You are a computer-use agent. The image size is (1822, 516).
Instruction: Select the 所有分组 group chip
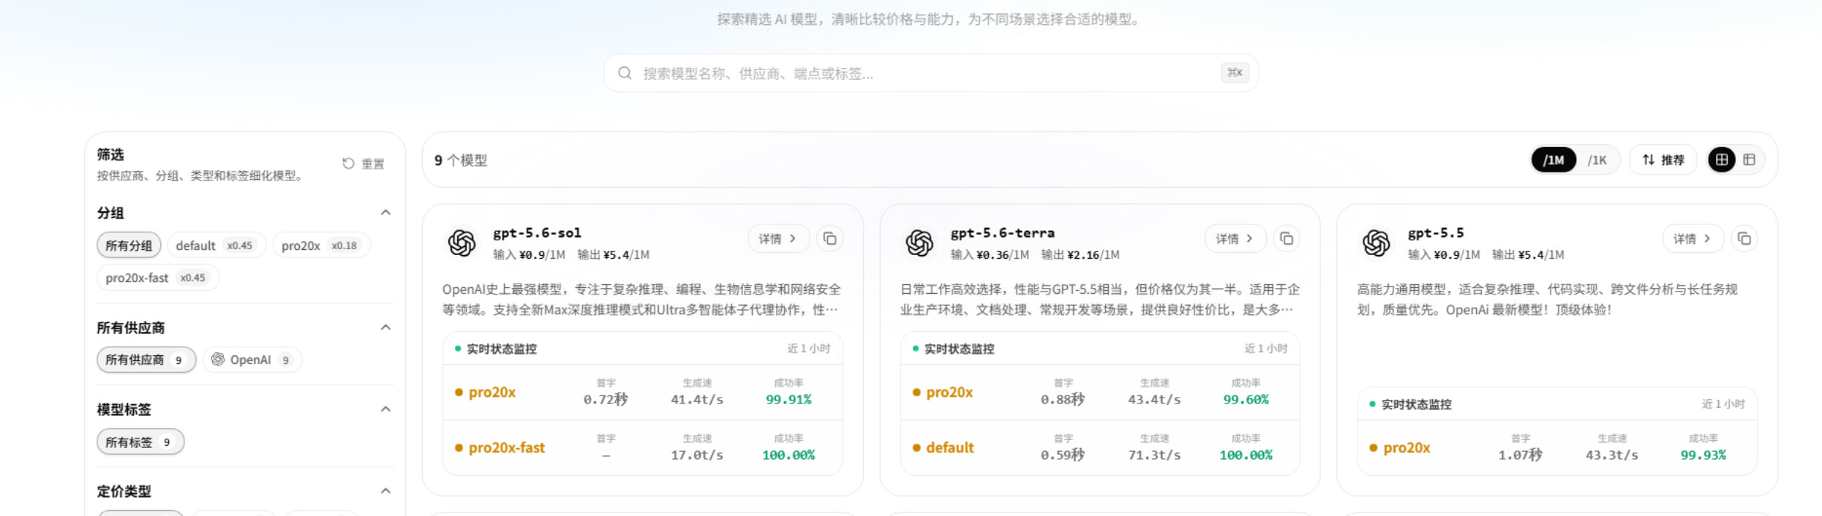click(129, 246)
